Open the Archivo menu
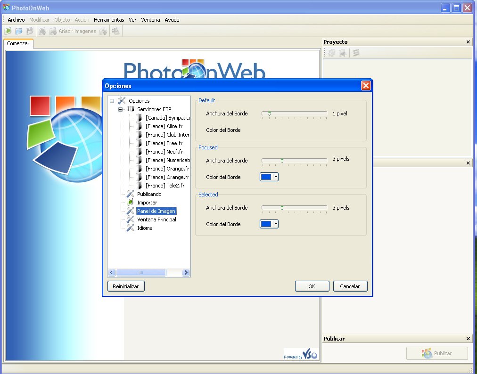The image size is (477, 374). pyautogui.click(x=16, y=20)
